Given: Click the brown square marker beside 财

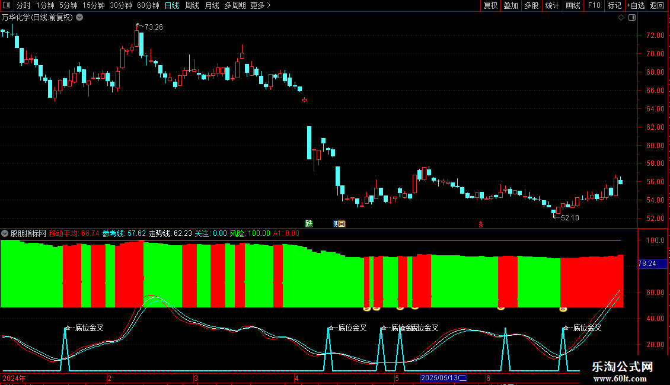Looking at the screenshot, I should (342, 224).
